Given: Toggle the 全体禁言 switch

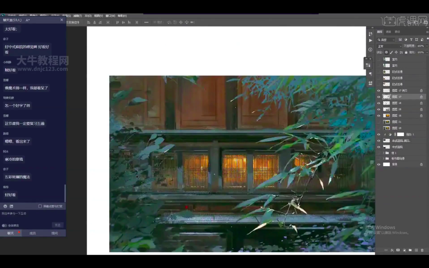Looking at the screenshot, I should 5,225.
